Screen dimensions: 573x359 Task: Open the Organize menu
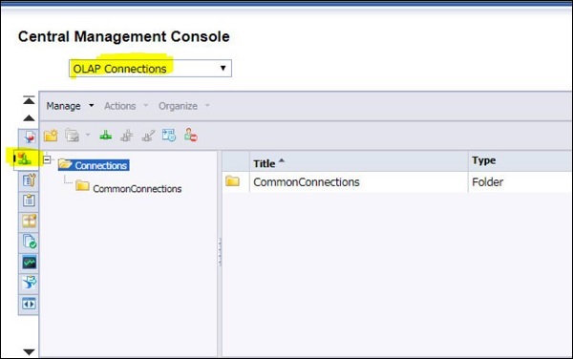click(x=183, y=106)
